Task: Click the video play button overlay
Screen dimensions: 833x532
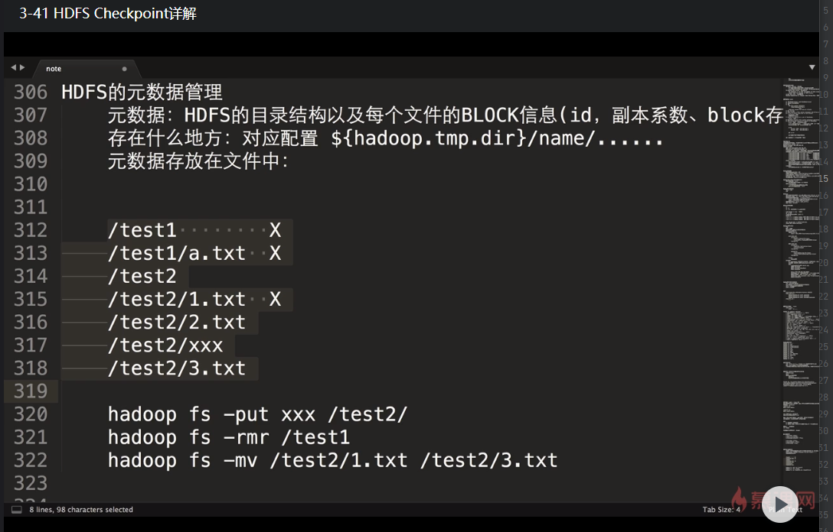Action: (779, 504)
